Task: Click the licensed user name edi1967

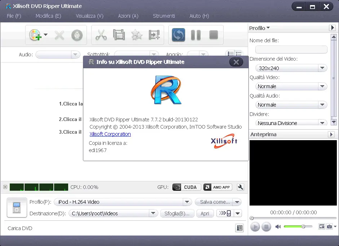Action: 98,150
